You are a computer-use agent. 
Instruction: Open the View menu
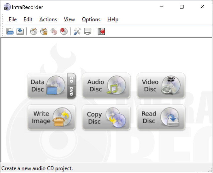point(69,19)
